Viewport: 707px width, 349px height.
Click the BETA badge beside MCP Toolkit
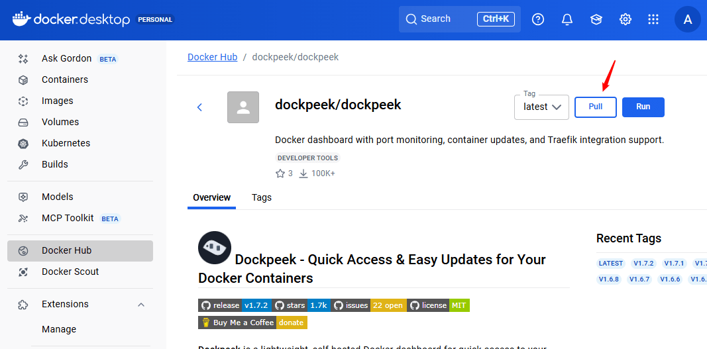[110, 219]
